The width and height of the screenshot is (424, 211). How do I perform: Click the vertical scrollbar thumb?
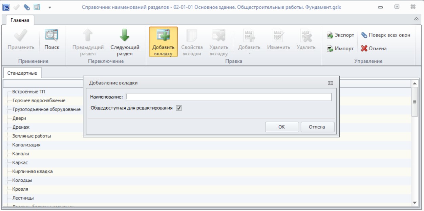point(415,102)
